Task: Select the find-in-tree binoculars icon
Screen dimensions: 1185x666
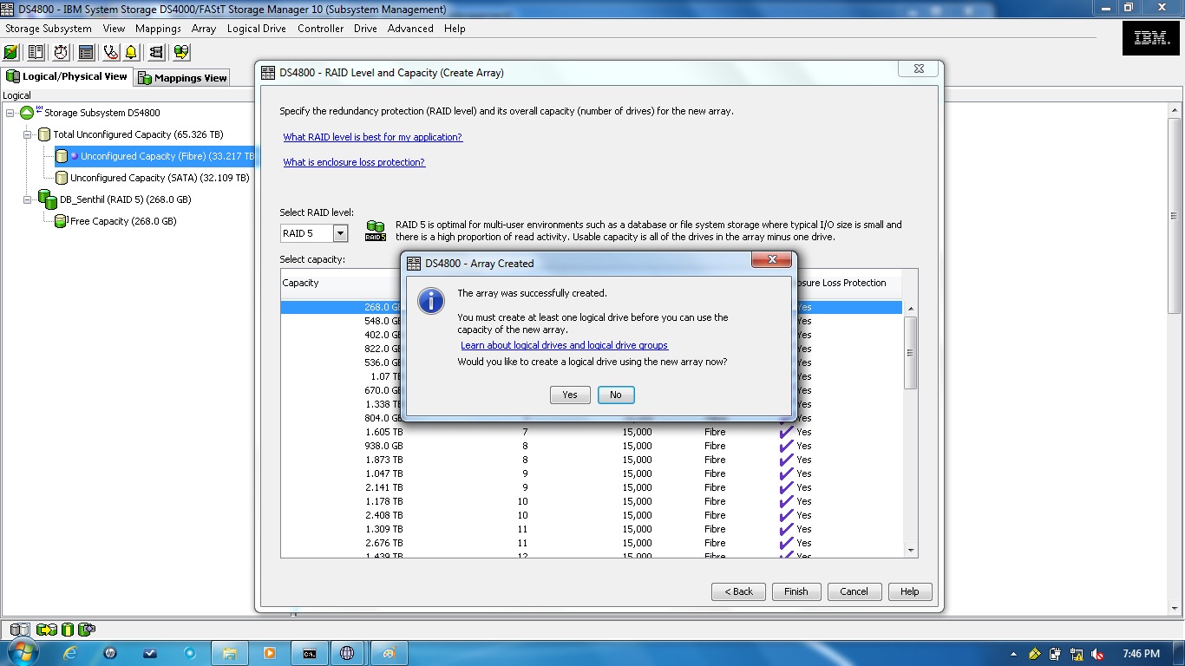Action: pyautogui.click(x=157, y=52)
